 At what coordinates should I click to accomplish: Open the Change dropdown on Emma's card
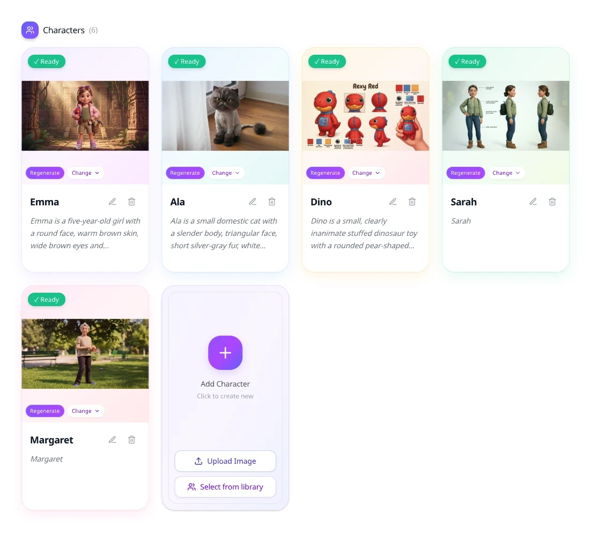coord(86,173)
